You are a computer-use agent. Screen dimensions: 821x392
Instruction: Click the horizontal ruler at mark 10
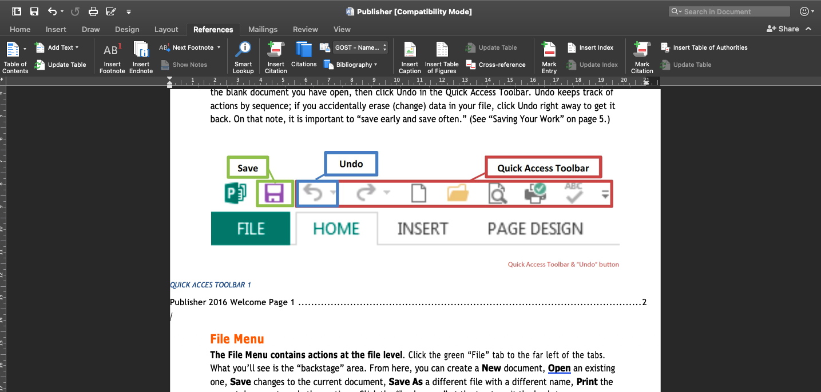[396, 81]
